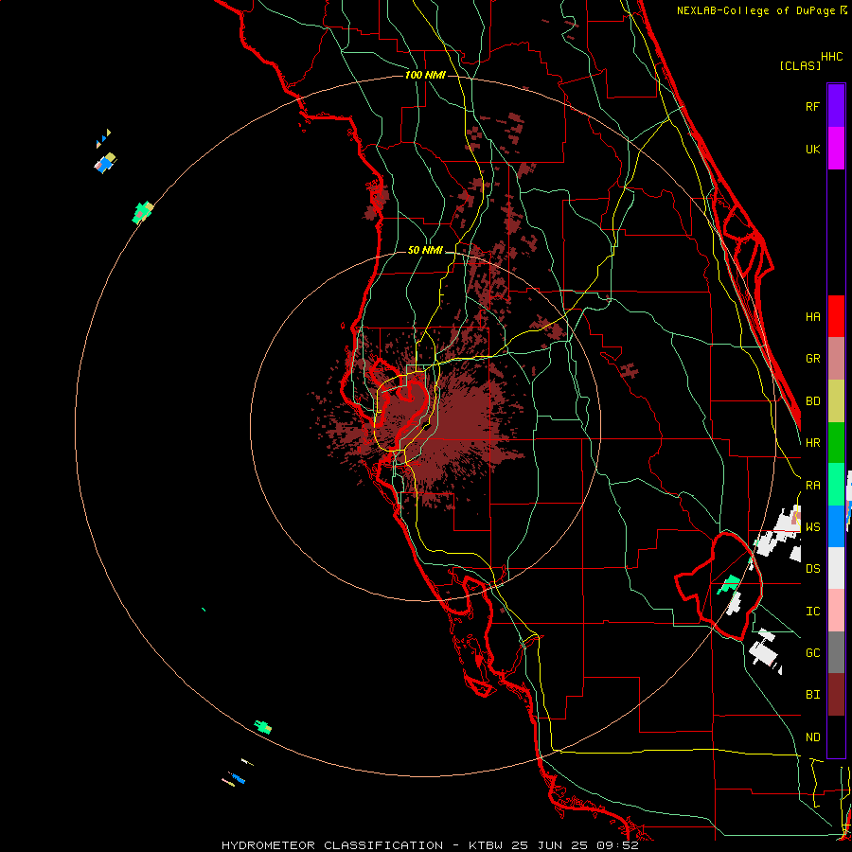852x852 pixels.
Task: Click the '100 NMI' range ring label
Action: [x=425, y=75]
